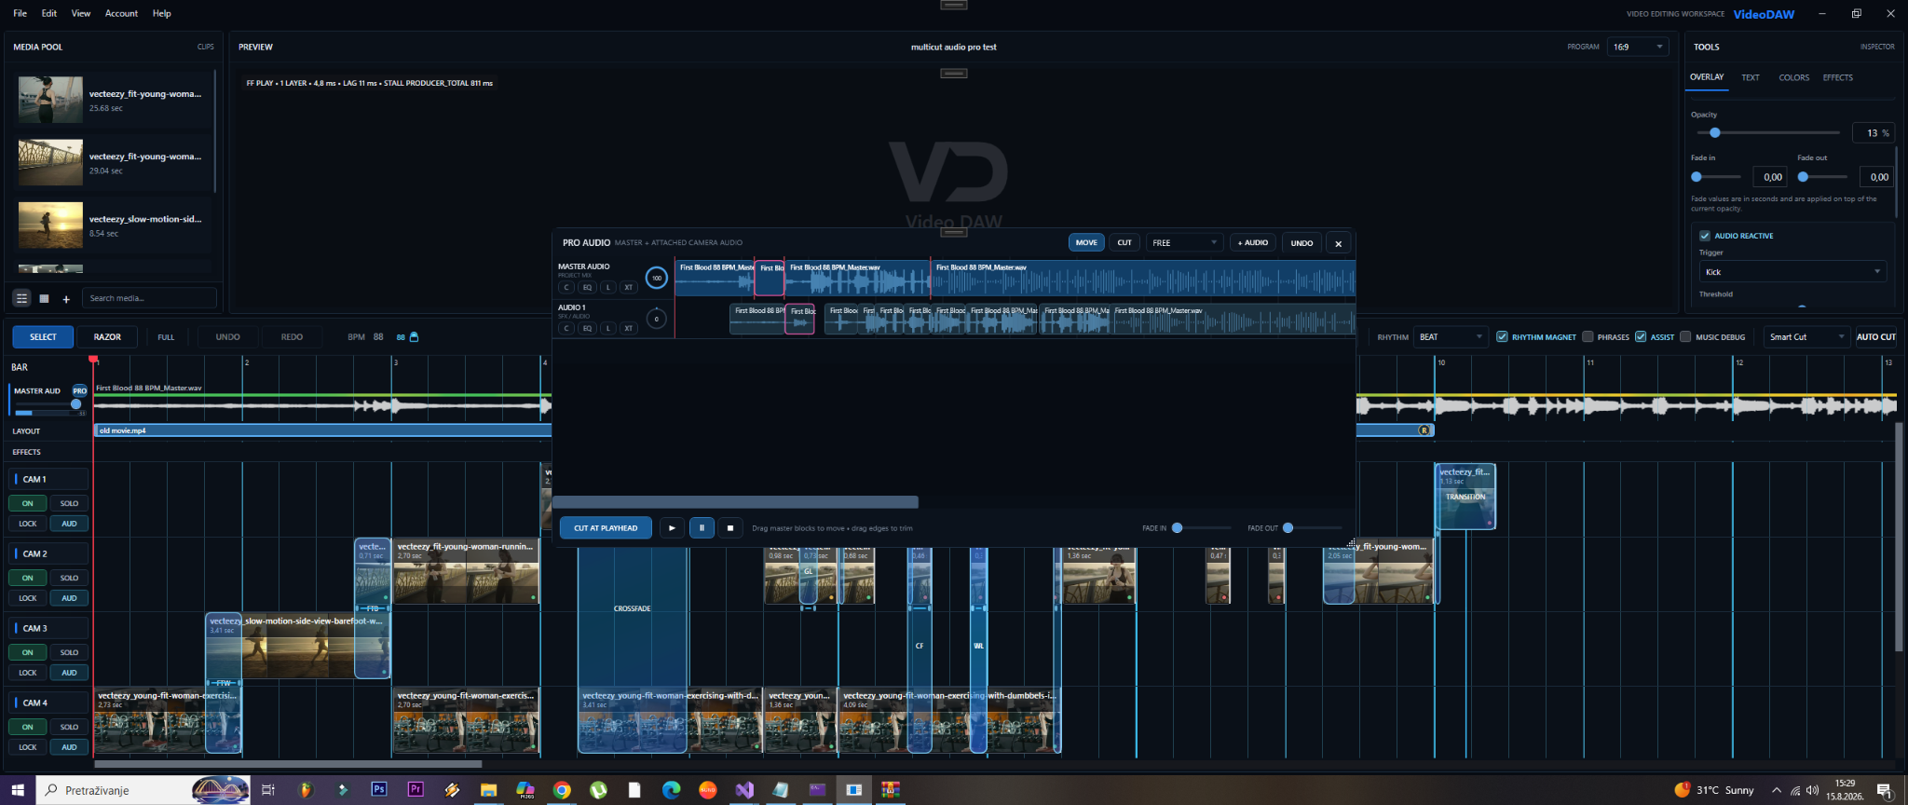
Task: Click Audio 1 volume knob showing 0
Action: 657,319
